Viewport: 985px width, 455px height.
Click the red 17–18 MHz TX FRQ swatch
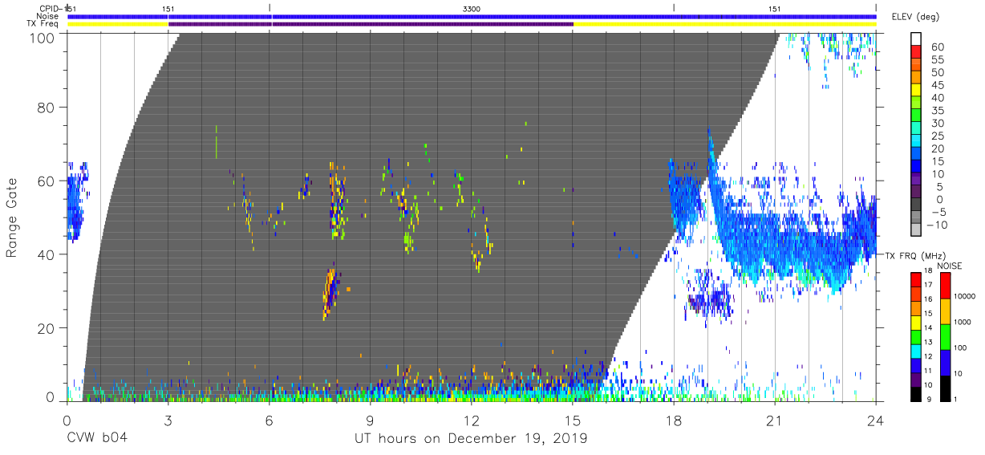coord(917,278)
